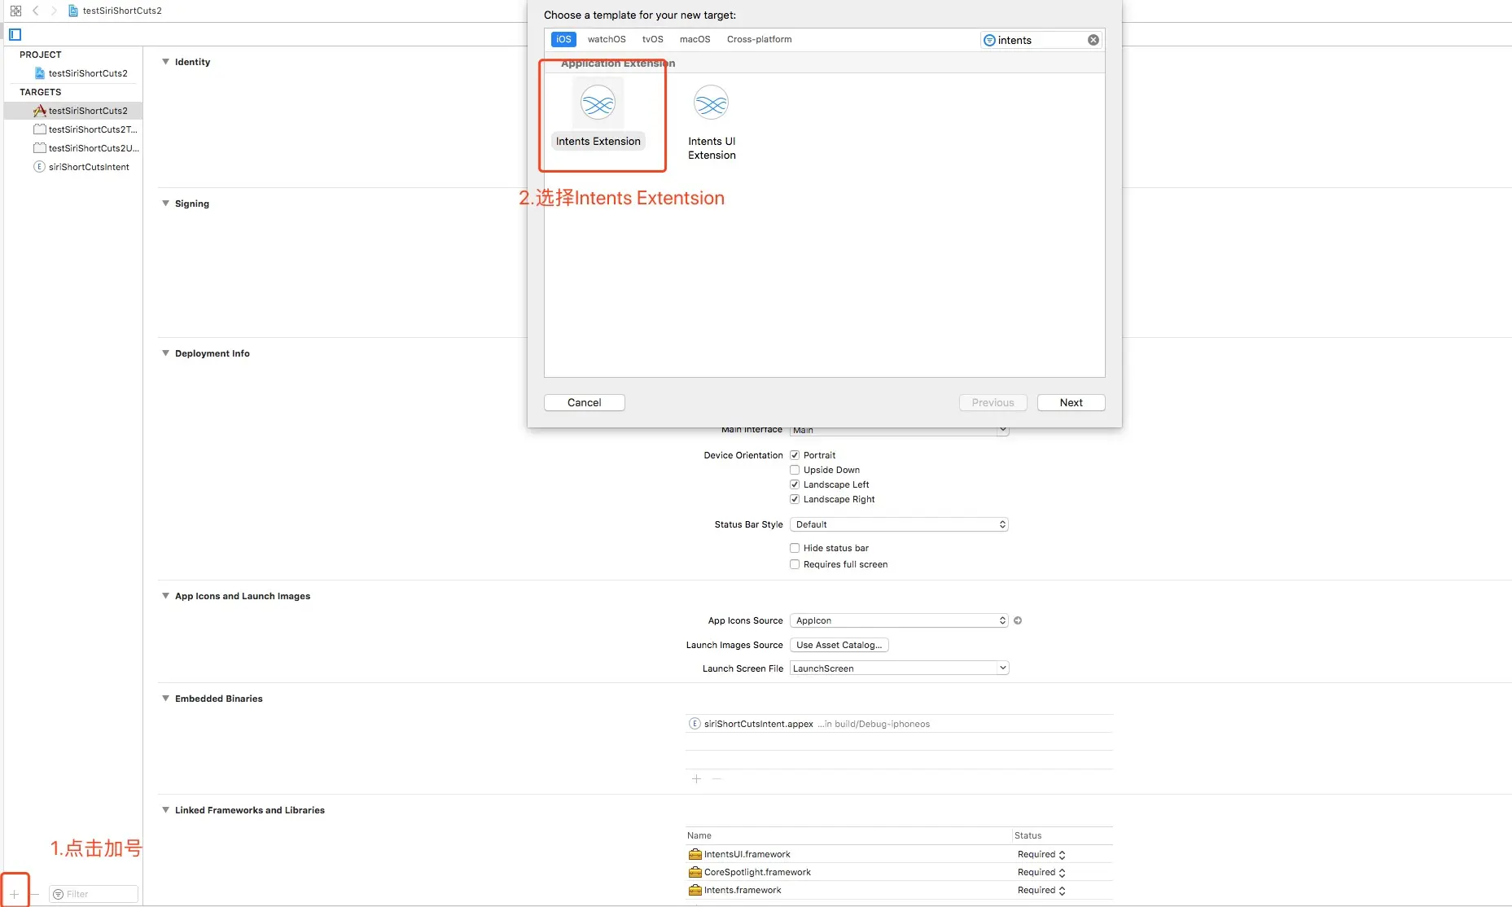The image size is (1512, 907).
Task: Select IntentsUI.framework row
Action: (899, 854)
